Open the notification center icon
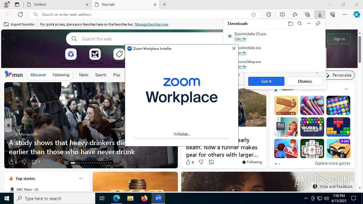Image resolution: width=363 pixels, height=204 pixels. click(x=354, y=198)
